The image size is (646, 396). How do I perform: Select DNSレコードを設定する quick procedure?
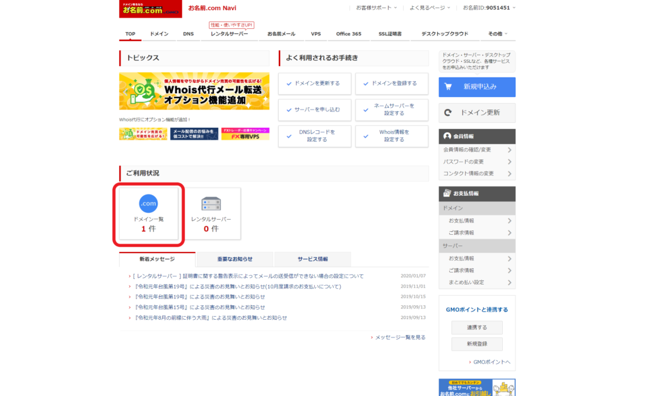314,136
